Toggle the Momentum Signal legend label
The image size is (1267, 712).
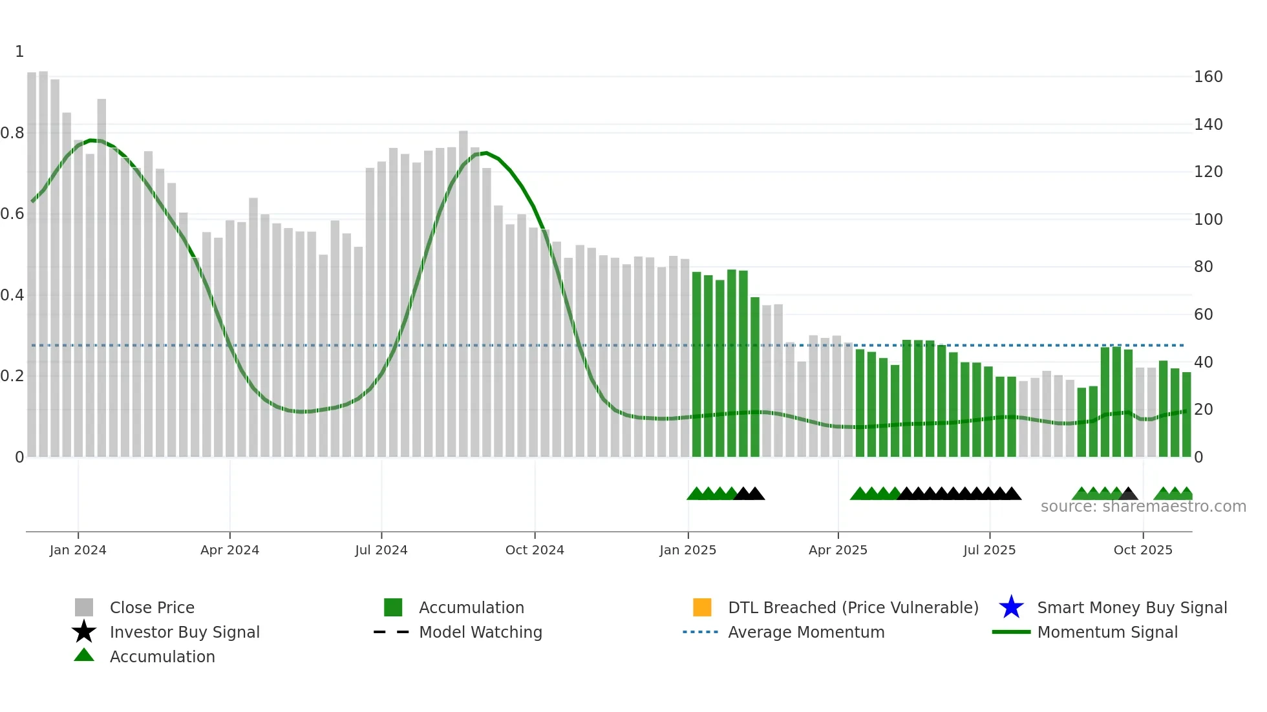(1107, 632)
